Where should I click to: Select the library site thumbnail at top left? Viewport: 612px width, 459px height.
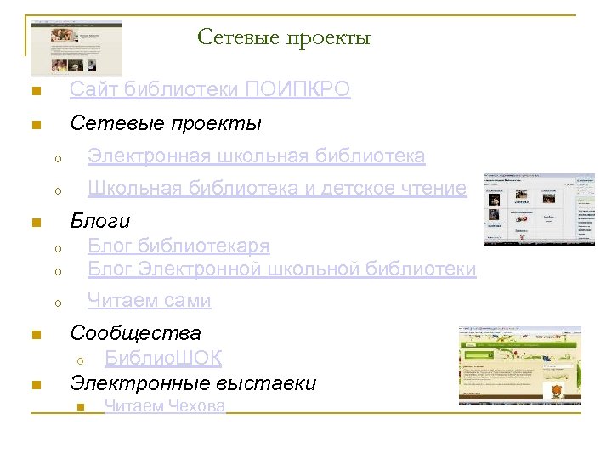pos(76,48)
